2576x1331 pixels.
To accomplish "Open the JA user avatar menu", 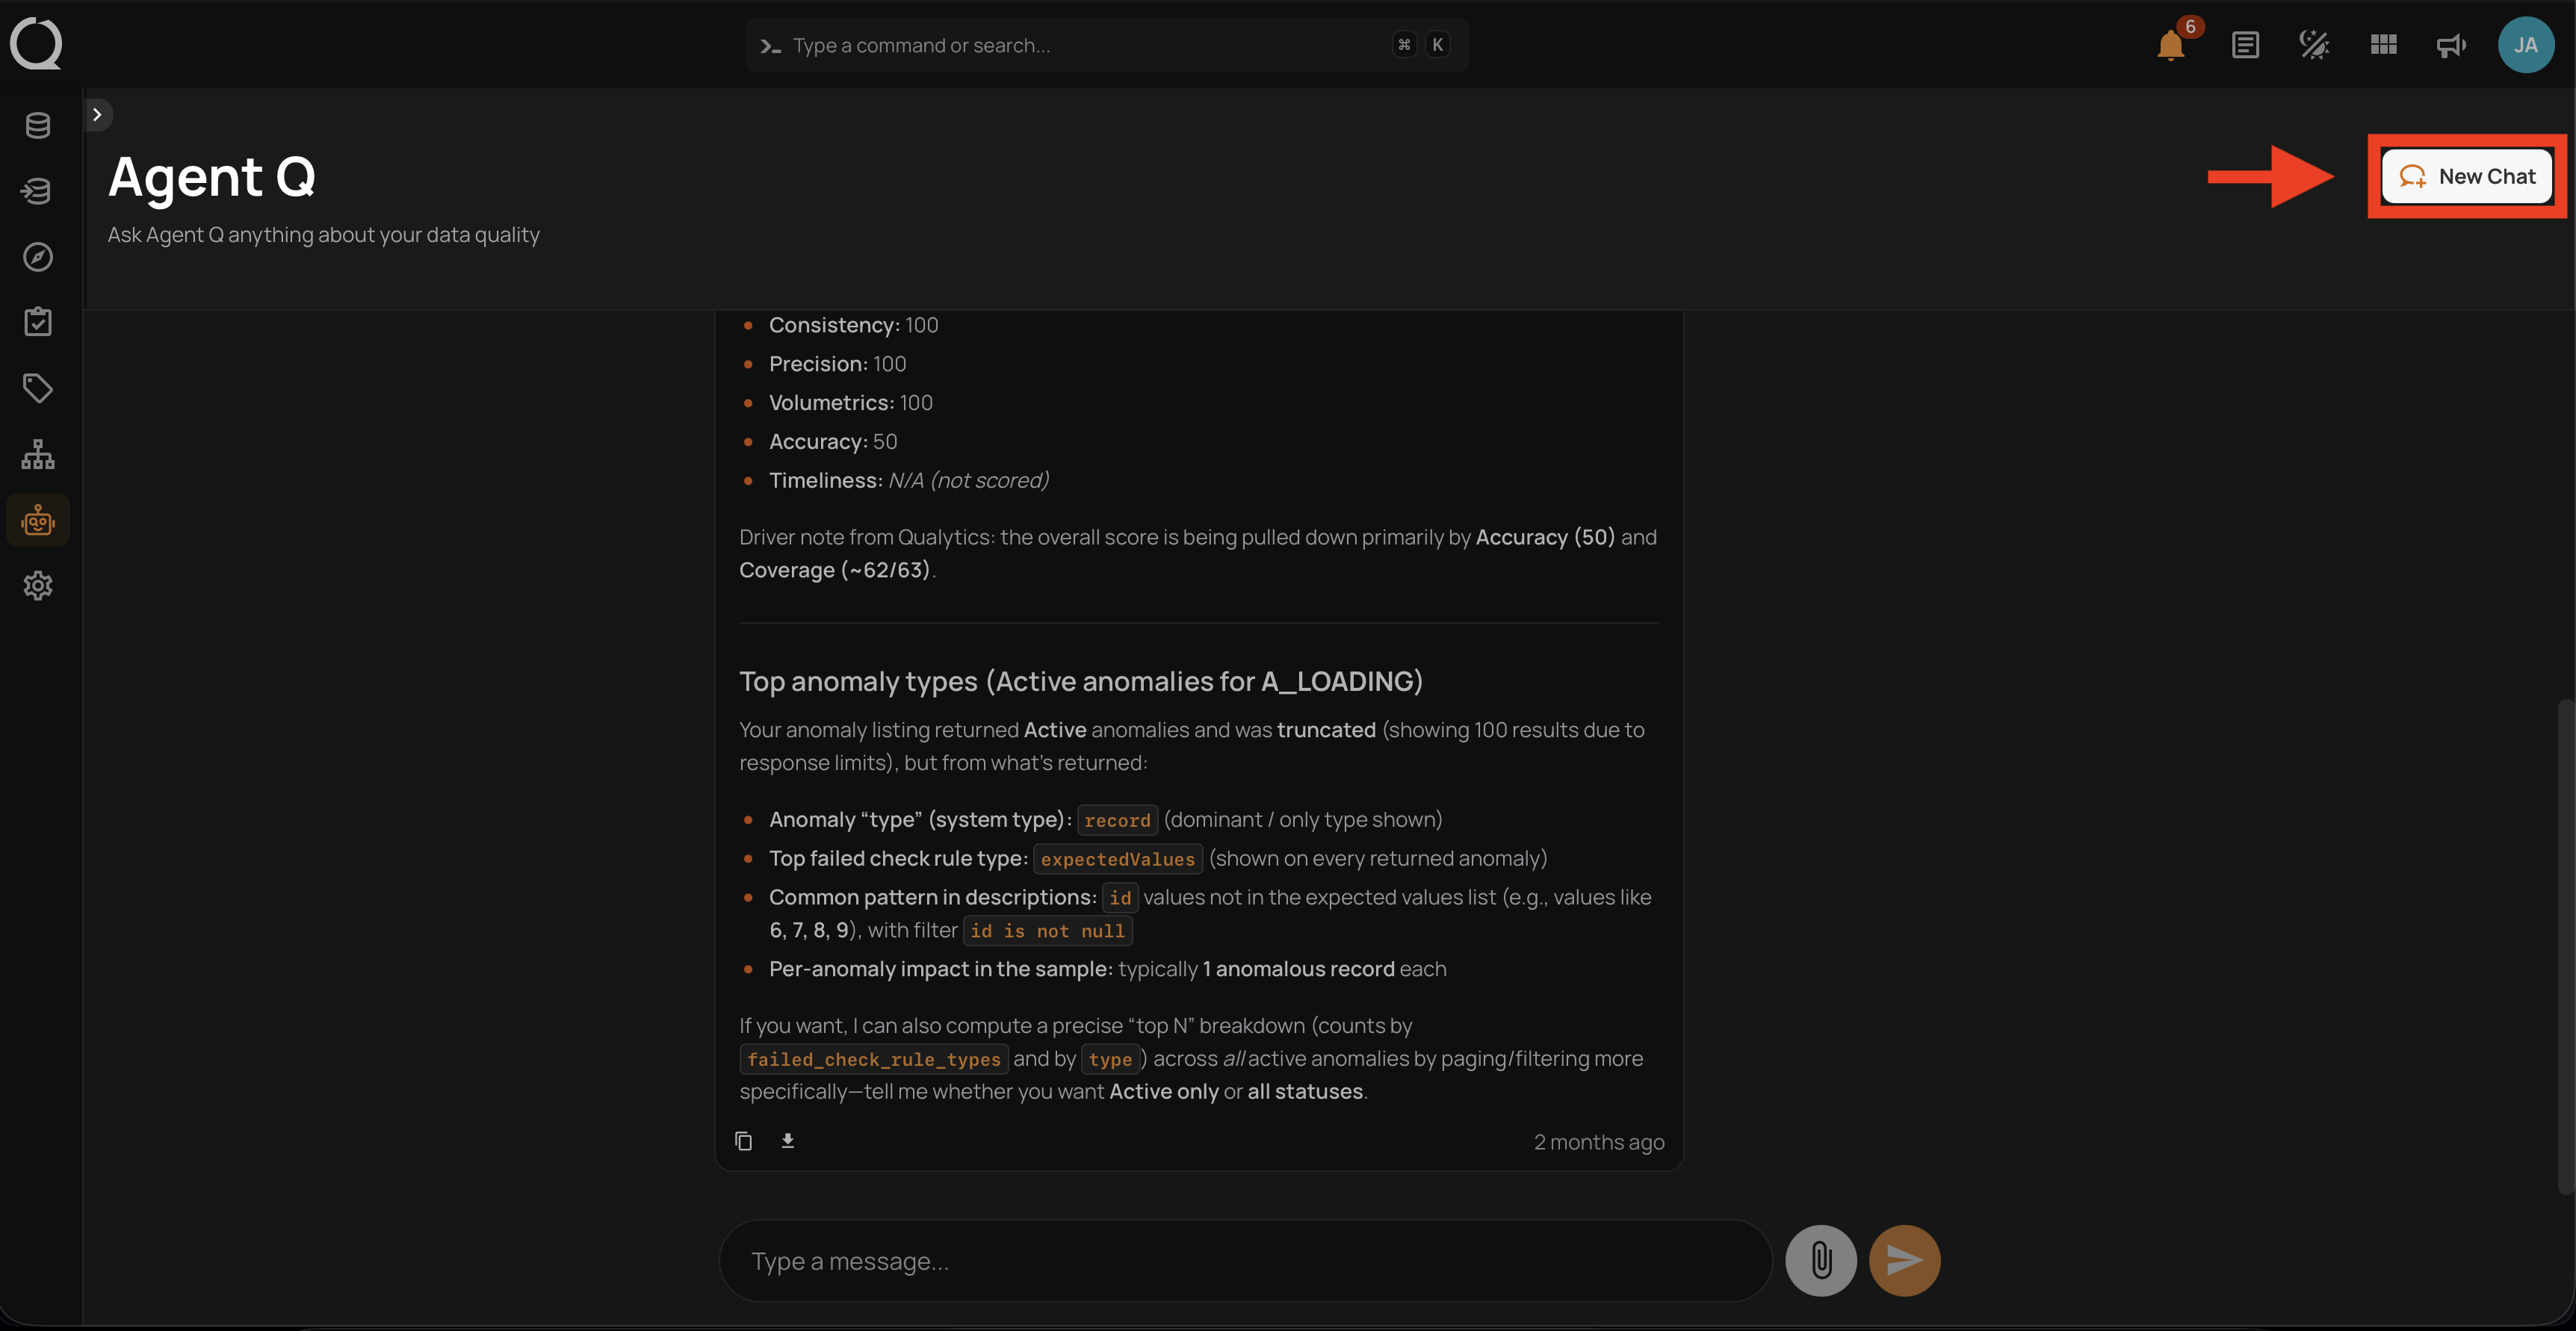I will tap(2525, 45).
